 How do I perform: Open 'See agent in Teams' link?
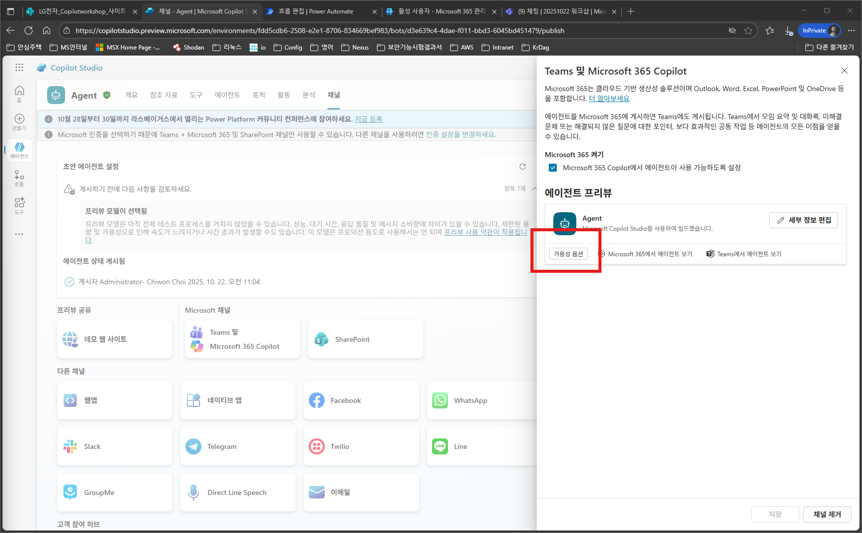click(744, 254)
